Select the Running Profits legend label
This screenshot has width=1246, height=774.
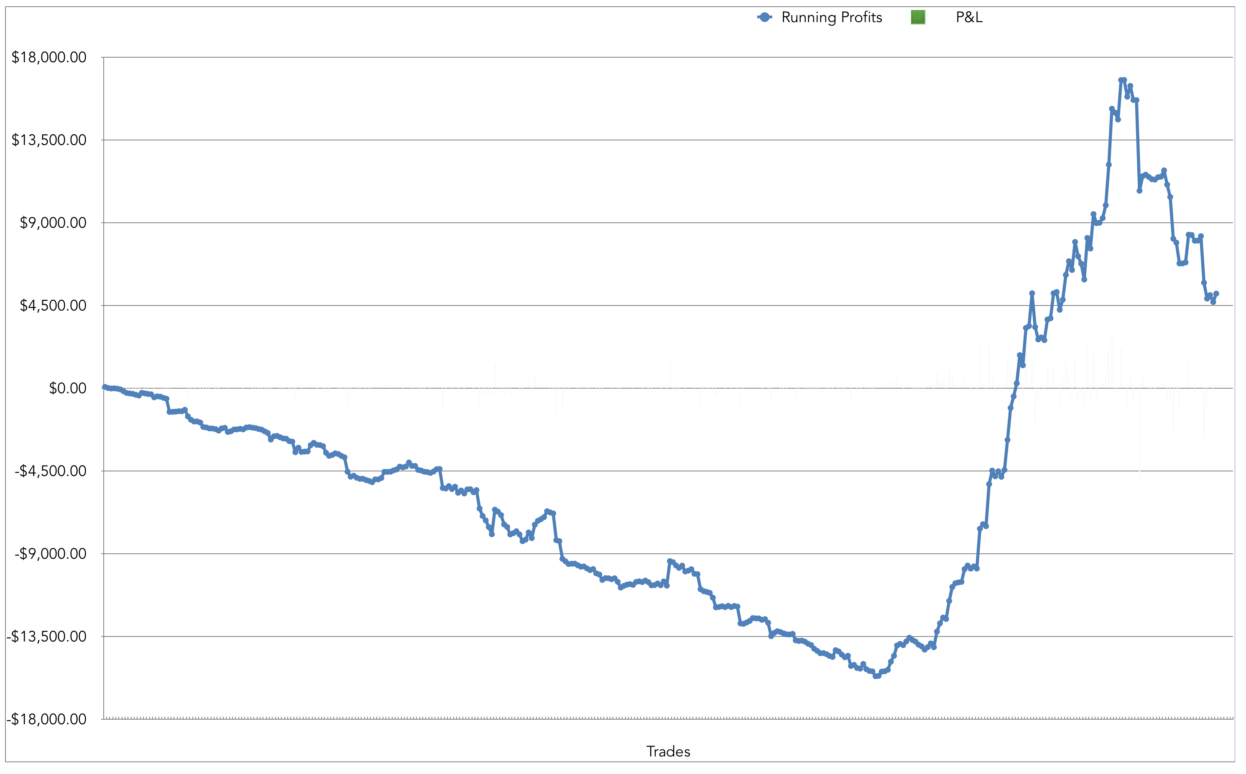pos(831,18)
